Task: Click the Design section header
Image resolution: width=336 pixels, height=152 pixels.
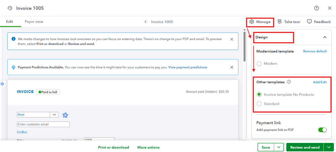Action: (292, 37)
